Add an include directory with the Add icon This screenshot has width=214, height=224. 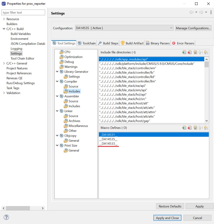pos(184,52)
